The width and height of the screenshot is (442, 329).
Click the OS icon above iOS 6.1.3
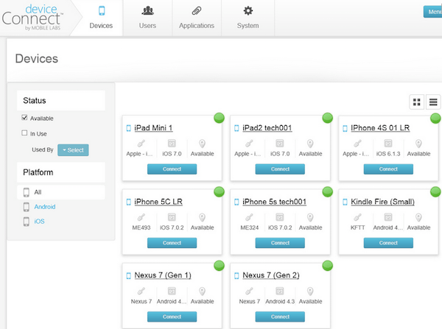click(x=388, y=144)
